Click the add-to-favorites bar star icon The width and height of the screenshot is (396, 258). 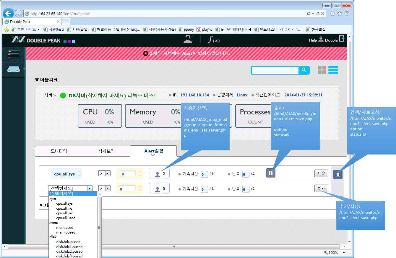click(x=6, y=29)
